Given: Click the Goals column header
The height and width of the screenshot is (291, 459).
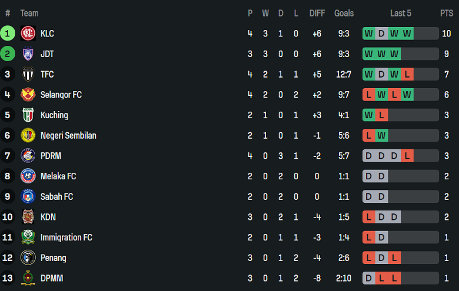Looking at the screenshot, I should pyautogui.click(x=344, y=13).
